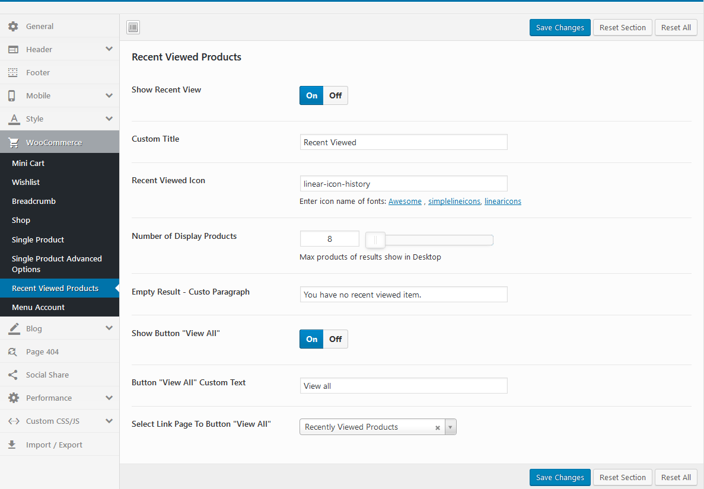
Task: Expand the Performance section chevron
Action: (109, 398)
